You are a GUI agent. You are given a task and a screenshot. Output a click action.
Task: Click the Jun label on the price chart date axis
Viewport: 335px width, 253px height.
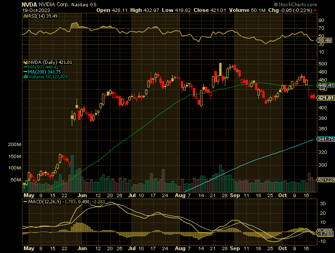(x=82, y=195)
